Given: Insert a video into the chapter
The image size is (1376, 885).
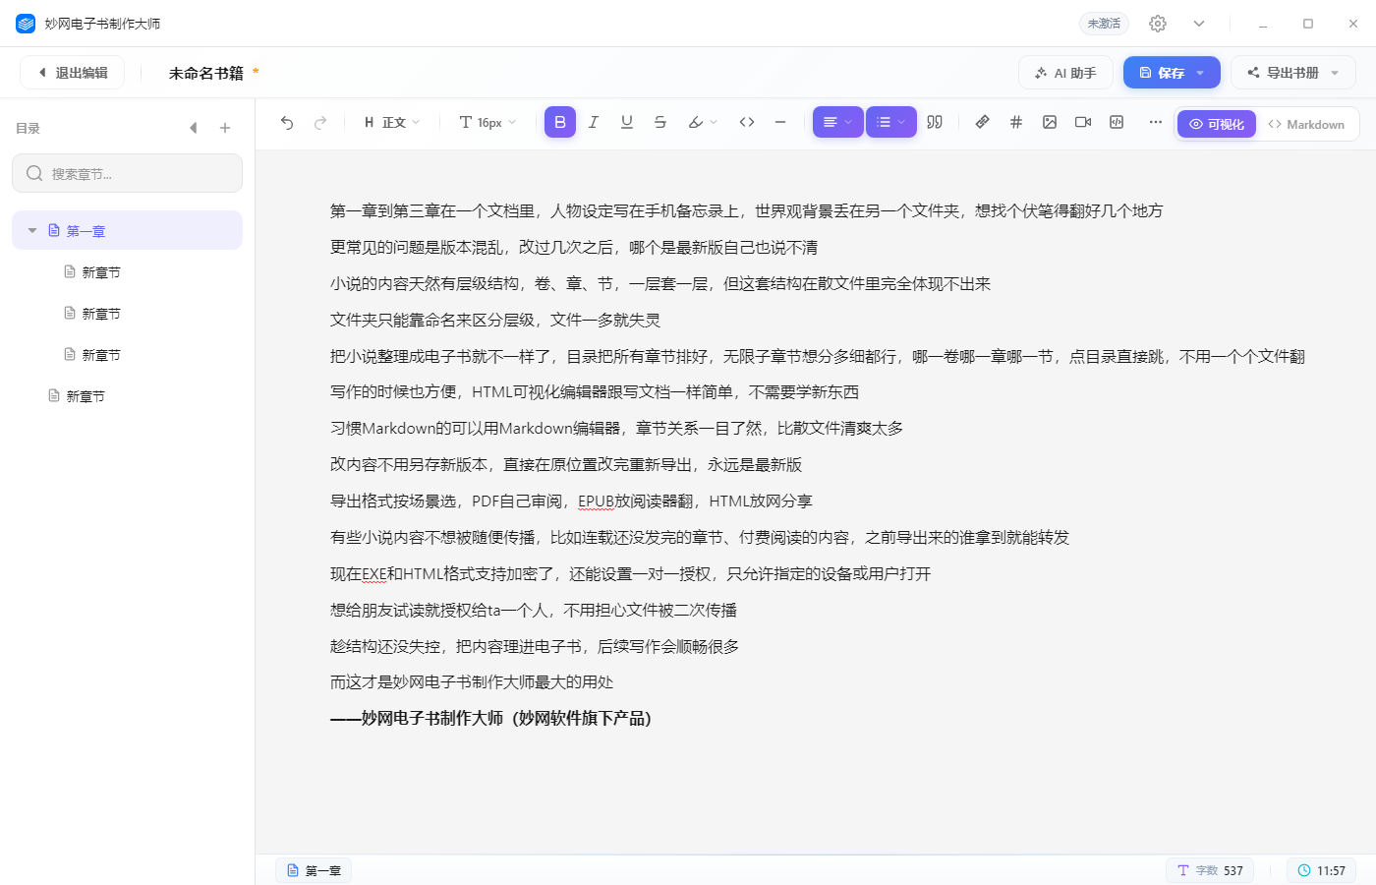Looking at the screenshot, I should (1083, 122).
